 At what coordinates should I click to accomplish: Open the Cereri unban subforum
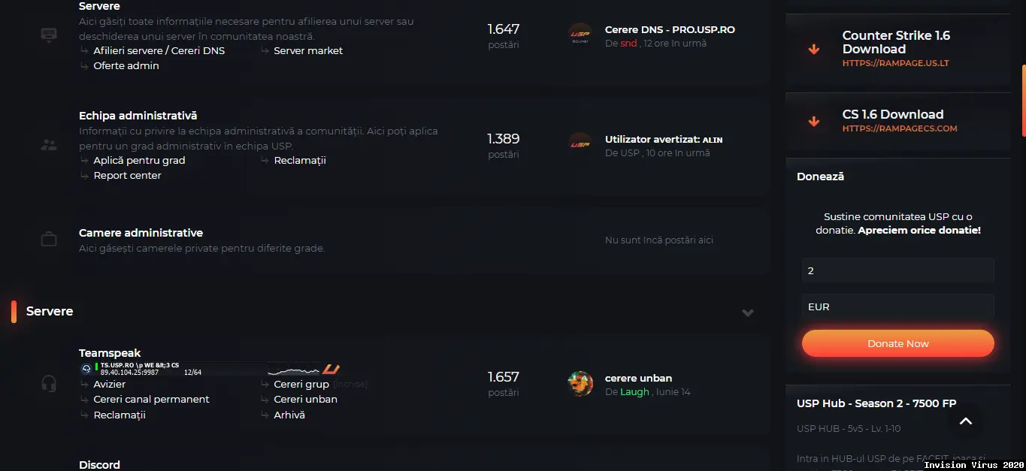point(305,399)
